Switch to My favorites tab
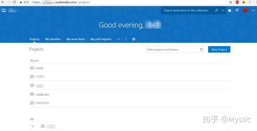Screen dimensions: 257x131 (x=53, y=39)
